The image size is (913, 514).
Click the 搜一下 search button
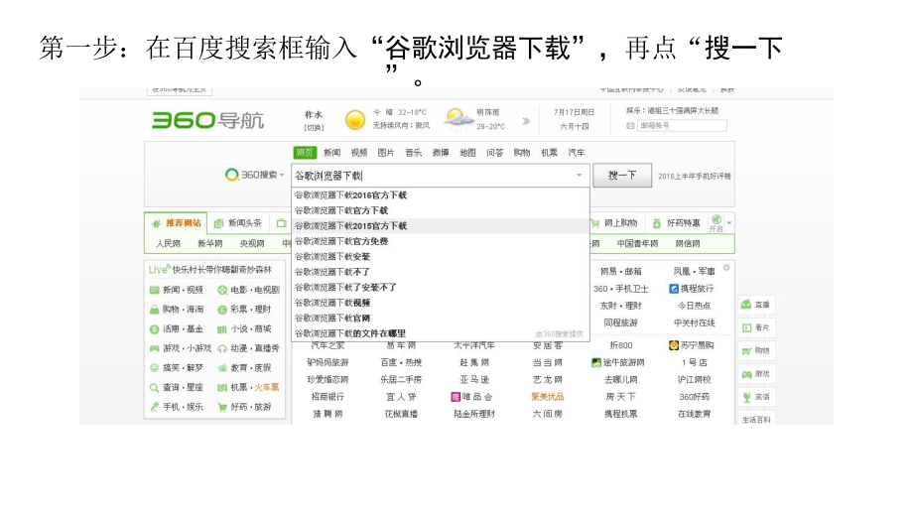point(622,176)
